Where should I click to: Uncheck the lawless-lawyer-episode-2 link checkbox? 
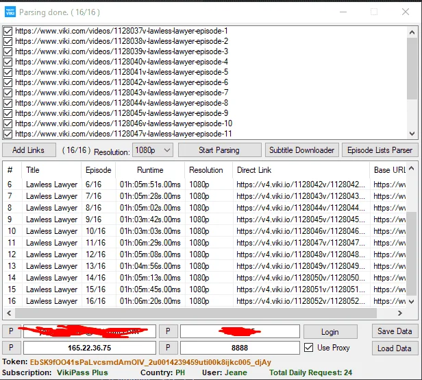click(8, 41)
